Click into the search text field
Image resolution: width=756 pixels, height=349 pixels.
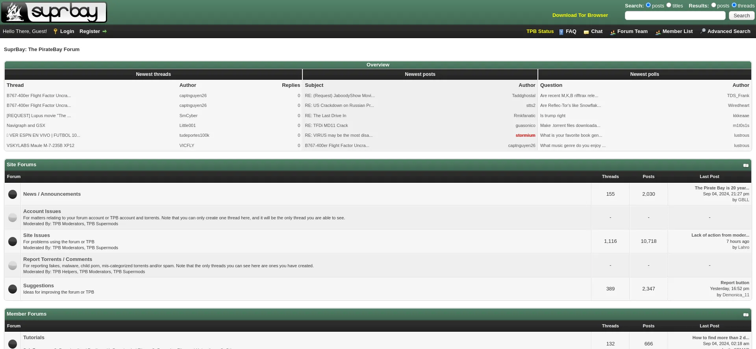click(675, 16)
